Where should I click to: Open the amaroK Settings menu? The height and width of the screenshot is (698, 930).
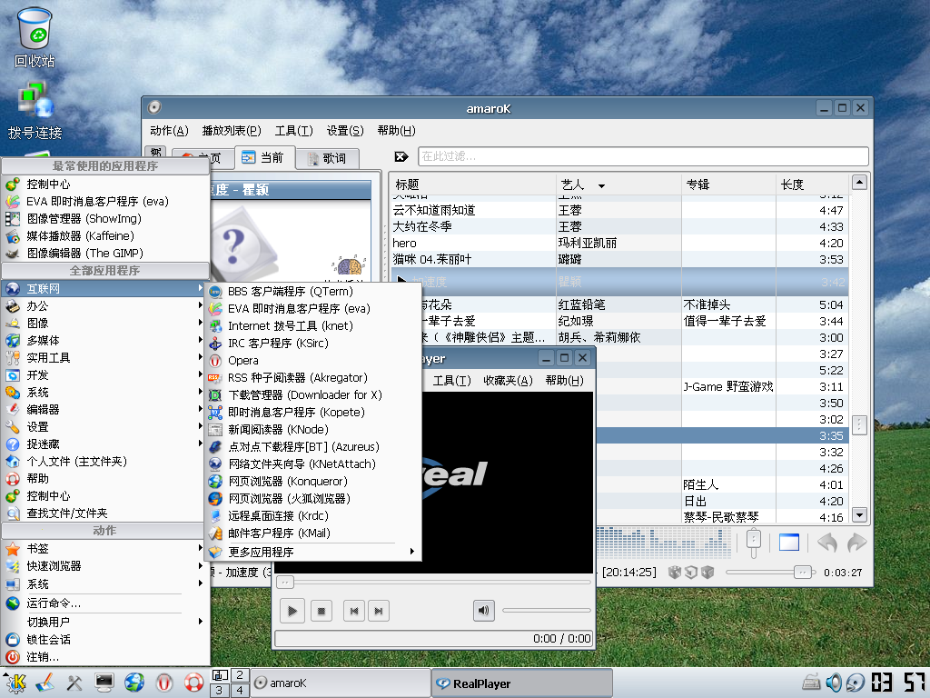point(345,131)
